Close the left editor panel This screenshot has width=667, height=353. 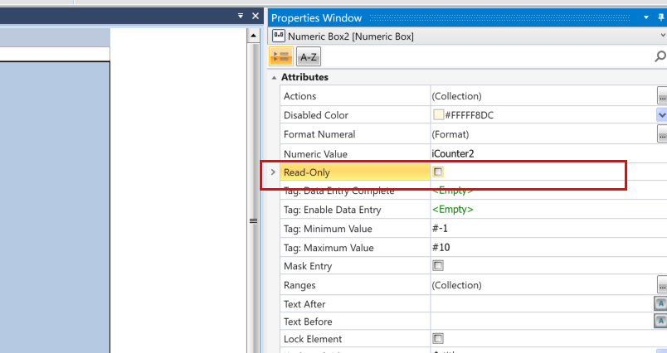pyautogui.click(x=256, y=16)
